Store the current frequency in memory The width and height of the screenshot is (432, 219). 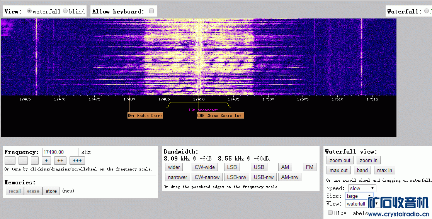[51, 191]
